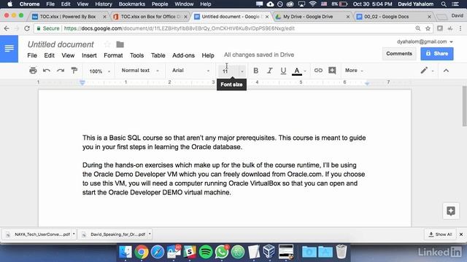Click All changes saved in Drive

point(259,55)
